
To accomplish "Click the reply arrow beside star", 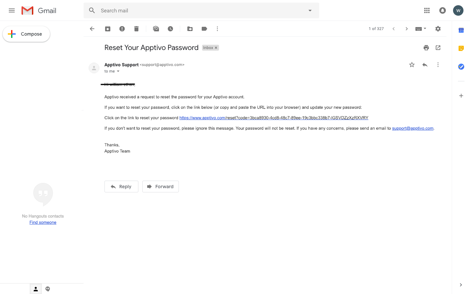I will click(x=425, y=65).
